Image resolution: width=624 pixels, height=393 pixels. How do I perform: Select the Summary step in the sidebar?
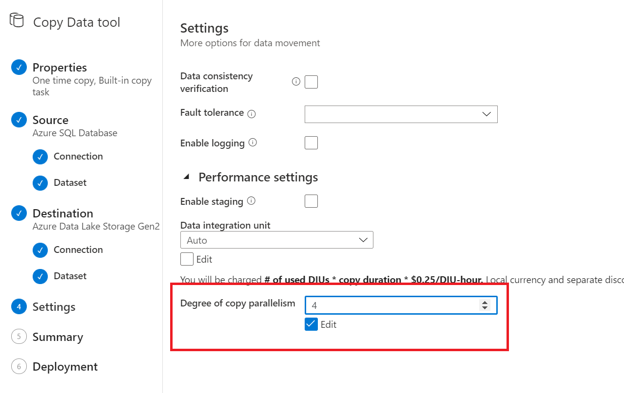pos(58,337)
